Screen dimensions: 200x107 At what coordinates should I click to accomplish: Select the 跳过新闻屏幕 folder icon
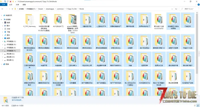173,76
